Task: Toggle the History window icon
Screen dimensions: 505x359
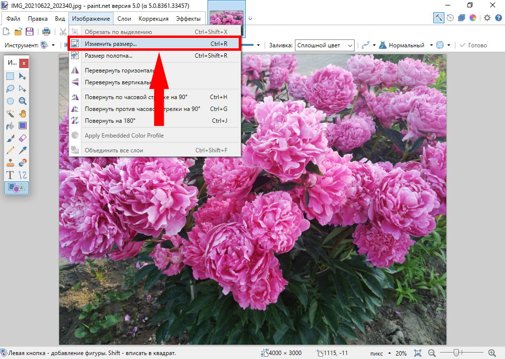Action: pos(450,18)
